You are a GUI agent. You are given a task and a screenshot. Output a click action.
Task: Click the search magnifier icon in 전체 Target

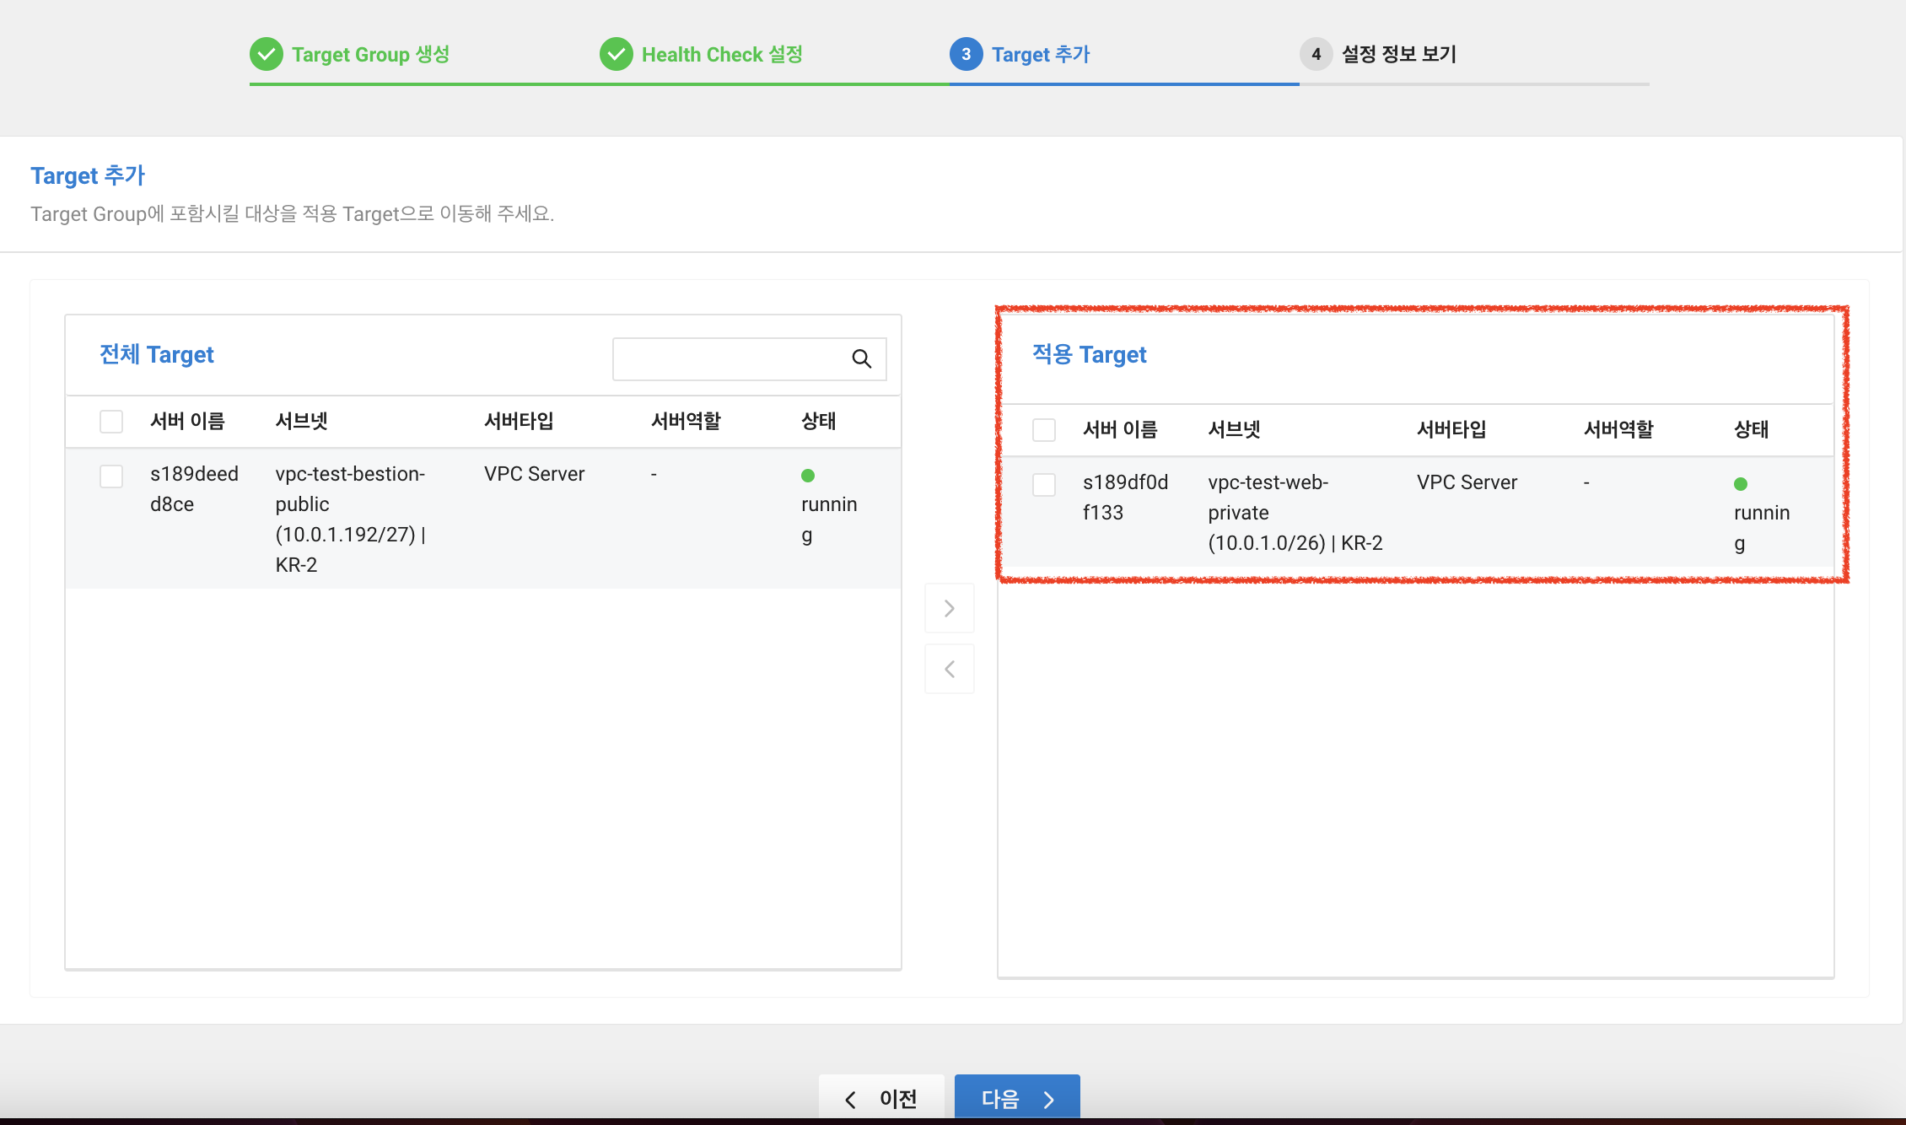861,358
